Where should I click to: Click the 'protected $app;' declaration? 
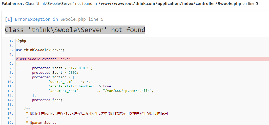(x=47, y=100)
